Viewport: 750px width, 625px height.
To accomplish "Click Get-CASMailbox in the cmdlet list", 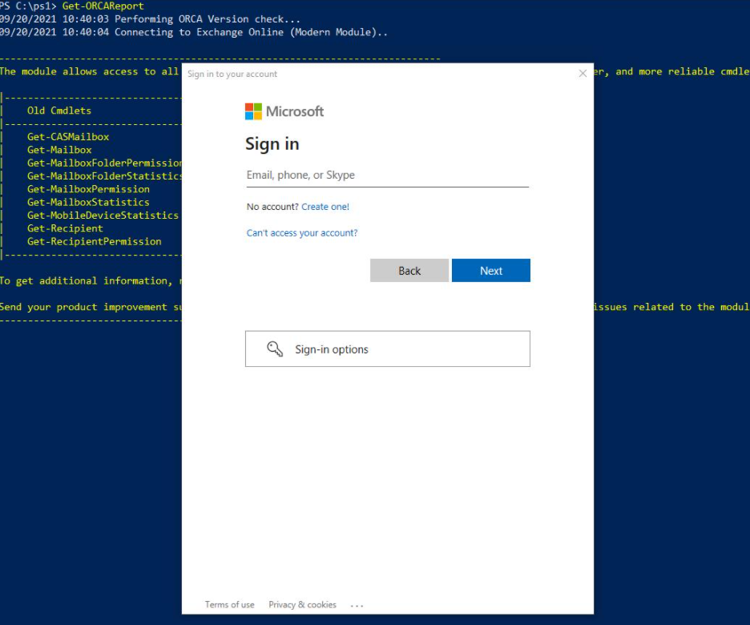I will [x=68, y=137].
